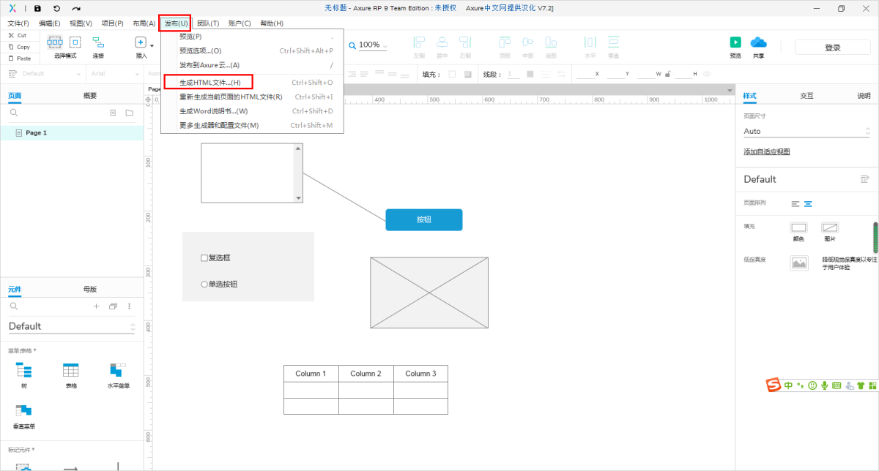Choose 生成HTML文件 from the publish menu
Screen dimensions: 879x471
click(x=210, y=83)
